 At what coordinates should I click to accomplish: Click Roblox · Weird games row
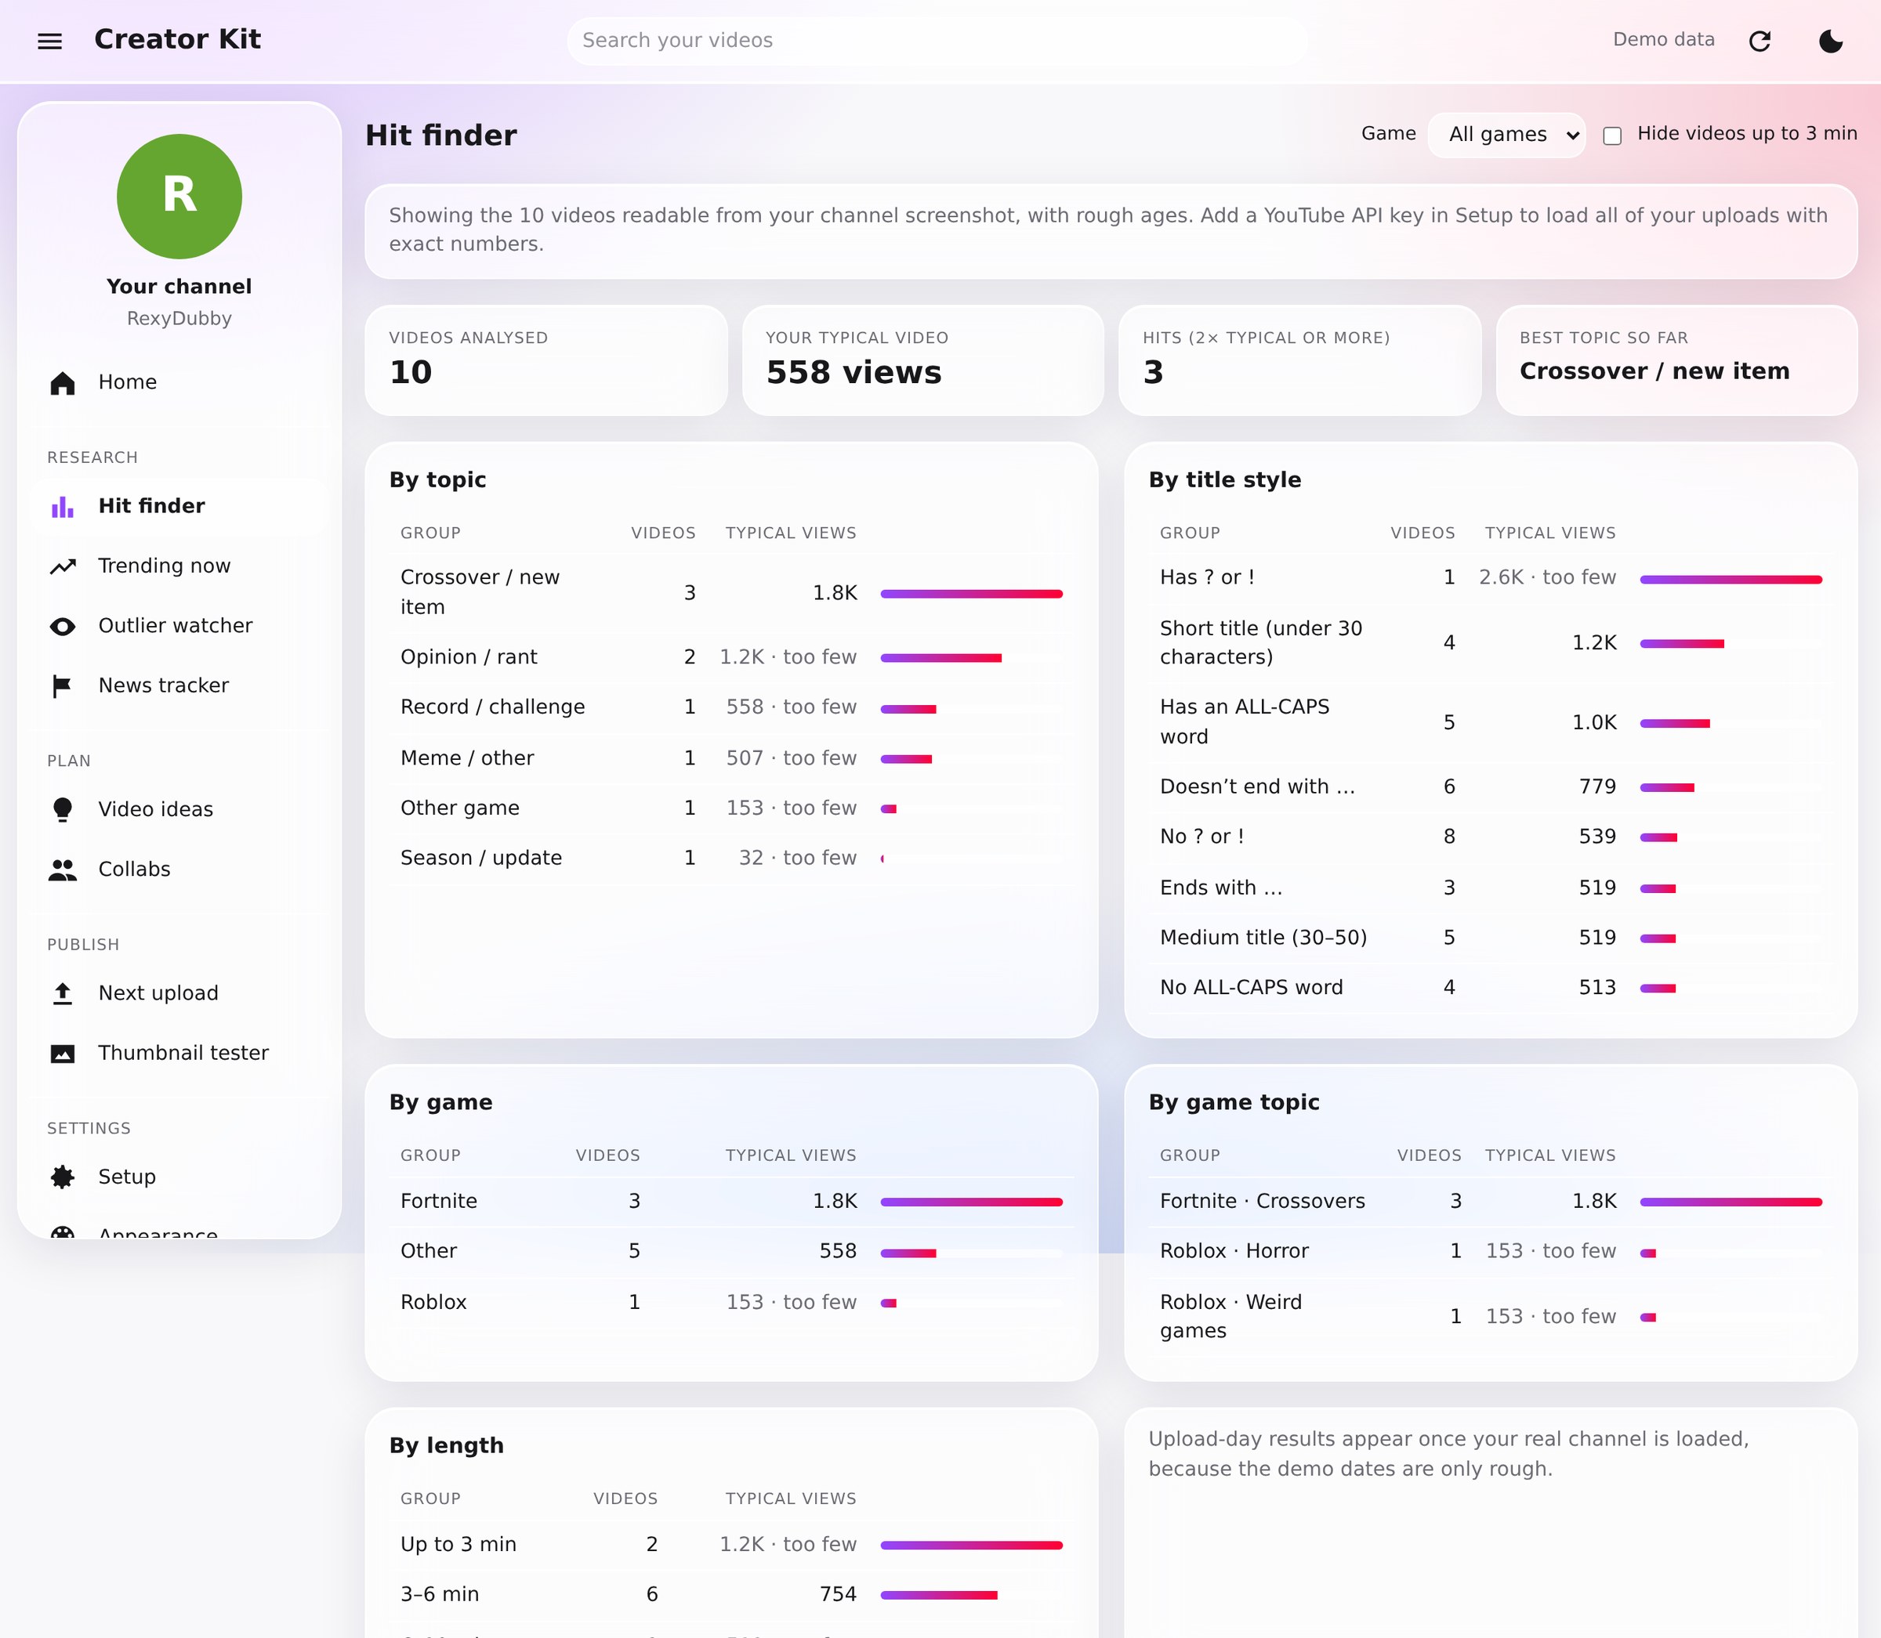[1491, 1316]
